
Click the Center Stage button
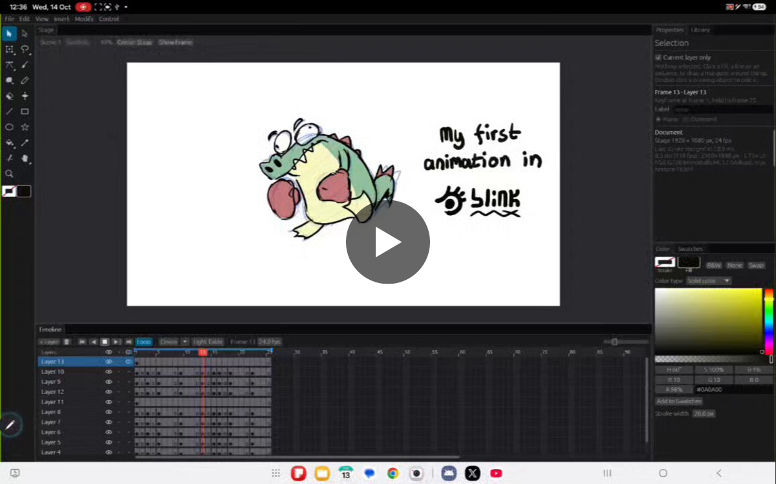135,42
